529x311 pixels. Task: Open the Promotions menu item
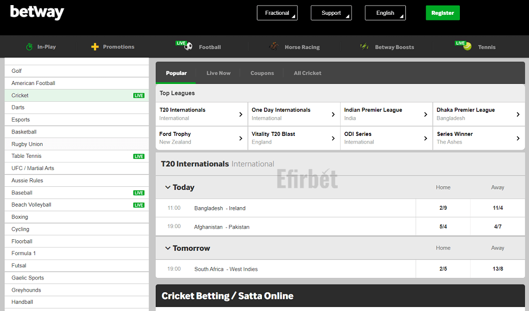(x=119, y=47)
